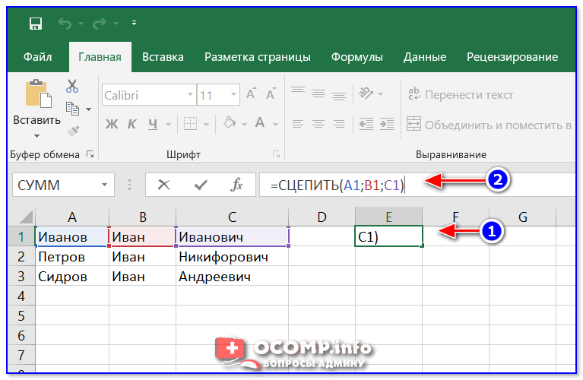Open the Файл menu

(37, 57)
